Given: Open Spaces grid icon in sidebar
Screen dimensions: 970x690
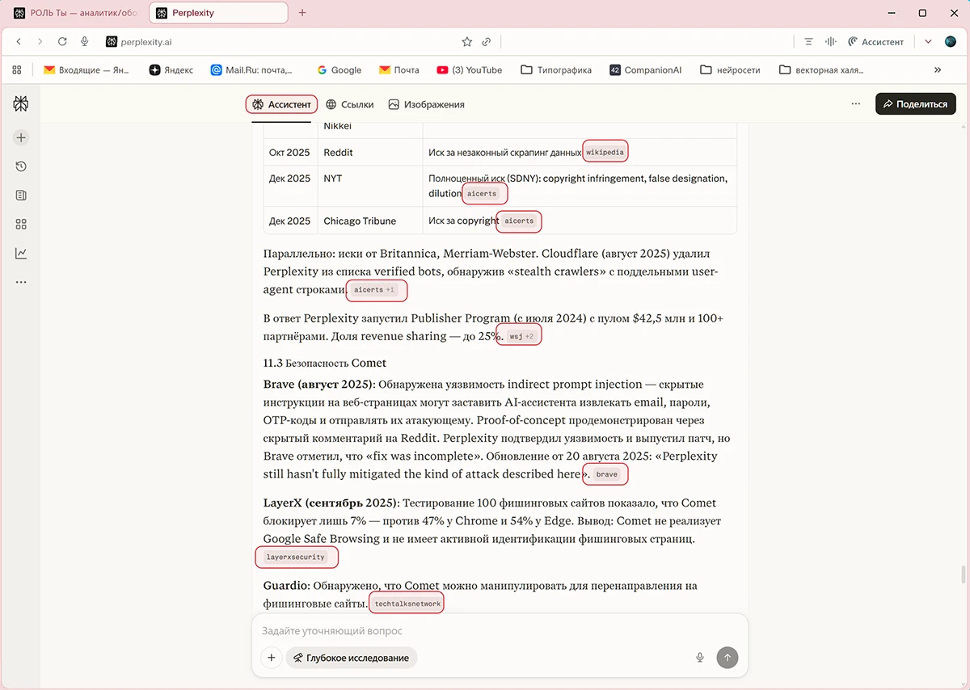Looking at the screenshot, I should pyautogui.click(x=21, y=224).
